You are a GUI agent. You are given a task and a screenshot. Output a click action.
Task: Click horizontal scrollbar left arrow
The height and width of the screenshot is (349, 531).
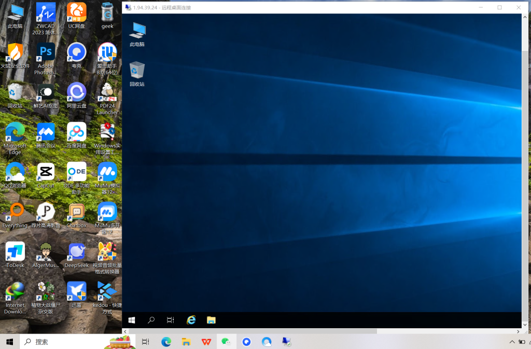pyautogui.click(x=125, y=331)
